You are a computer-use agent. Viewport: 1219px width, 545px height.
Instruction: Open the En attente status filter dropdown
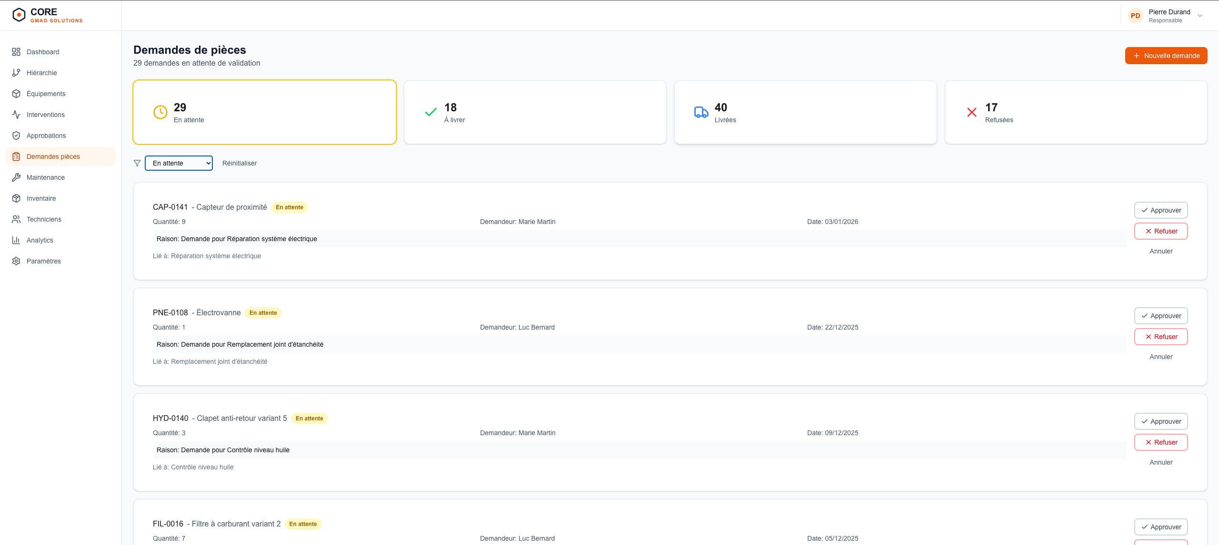(x=179, y=163)
